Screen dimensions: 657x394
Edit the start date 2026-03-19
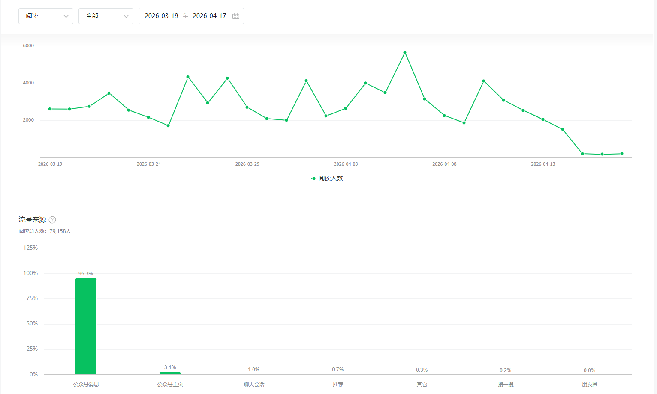161,16
